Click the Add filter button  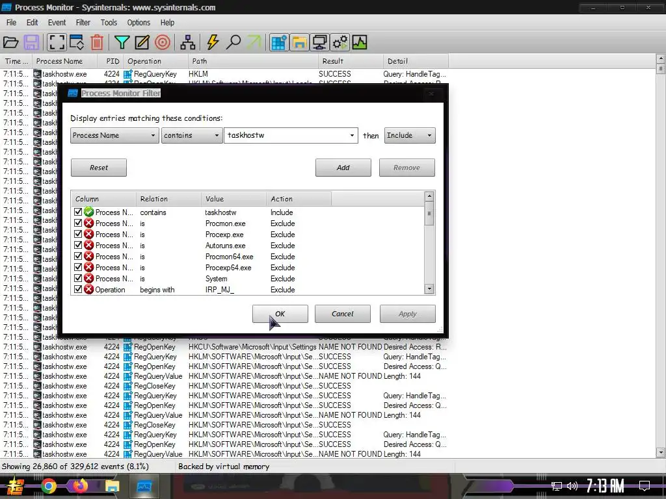coord(343,168)
